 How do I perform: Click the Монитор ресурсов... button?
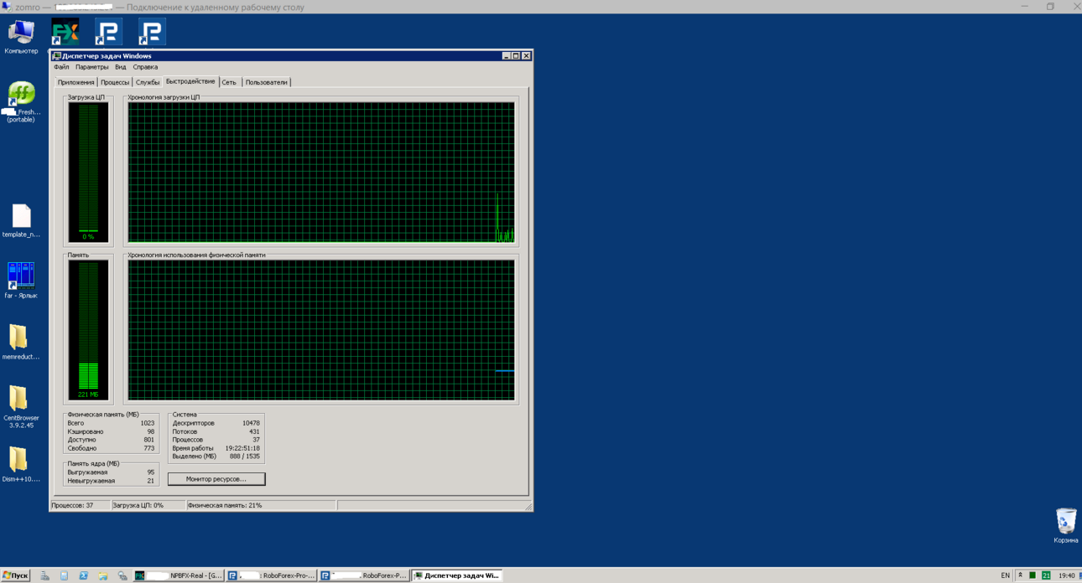pos(216,479)
